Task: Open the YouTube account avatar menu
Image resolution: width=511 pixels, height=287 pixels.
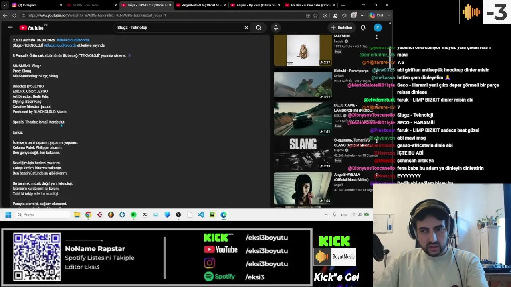Action: pos(378,28)
